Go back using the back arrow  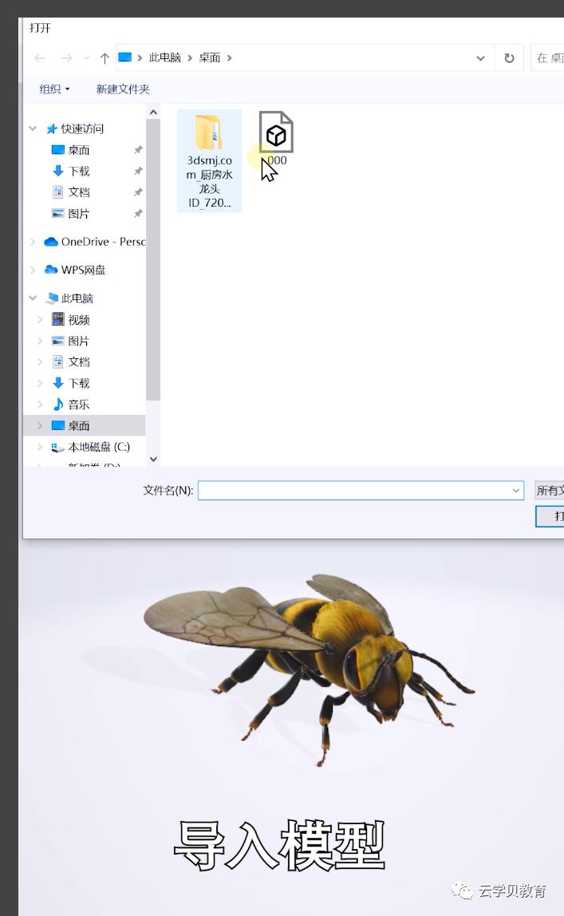(40, 58)
